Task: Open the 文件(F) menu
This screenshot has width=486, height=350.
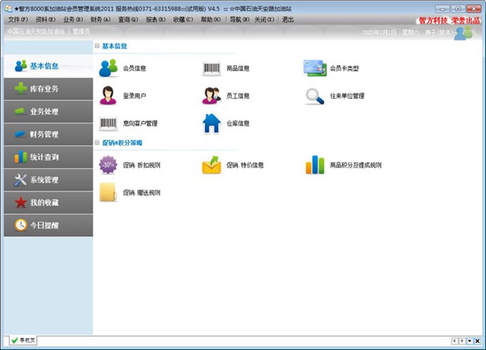Action: pos(18,19)
